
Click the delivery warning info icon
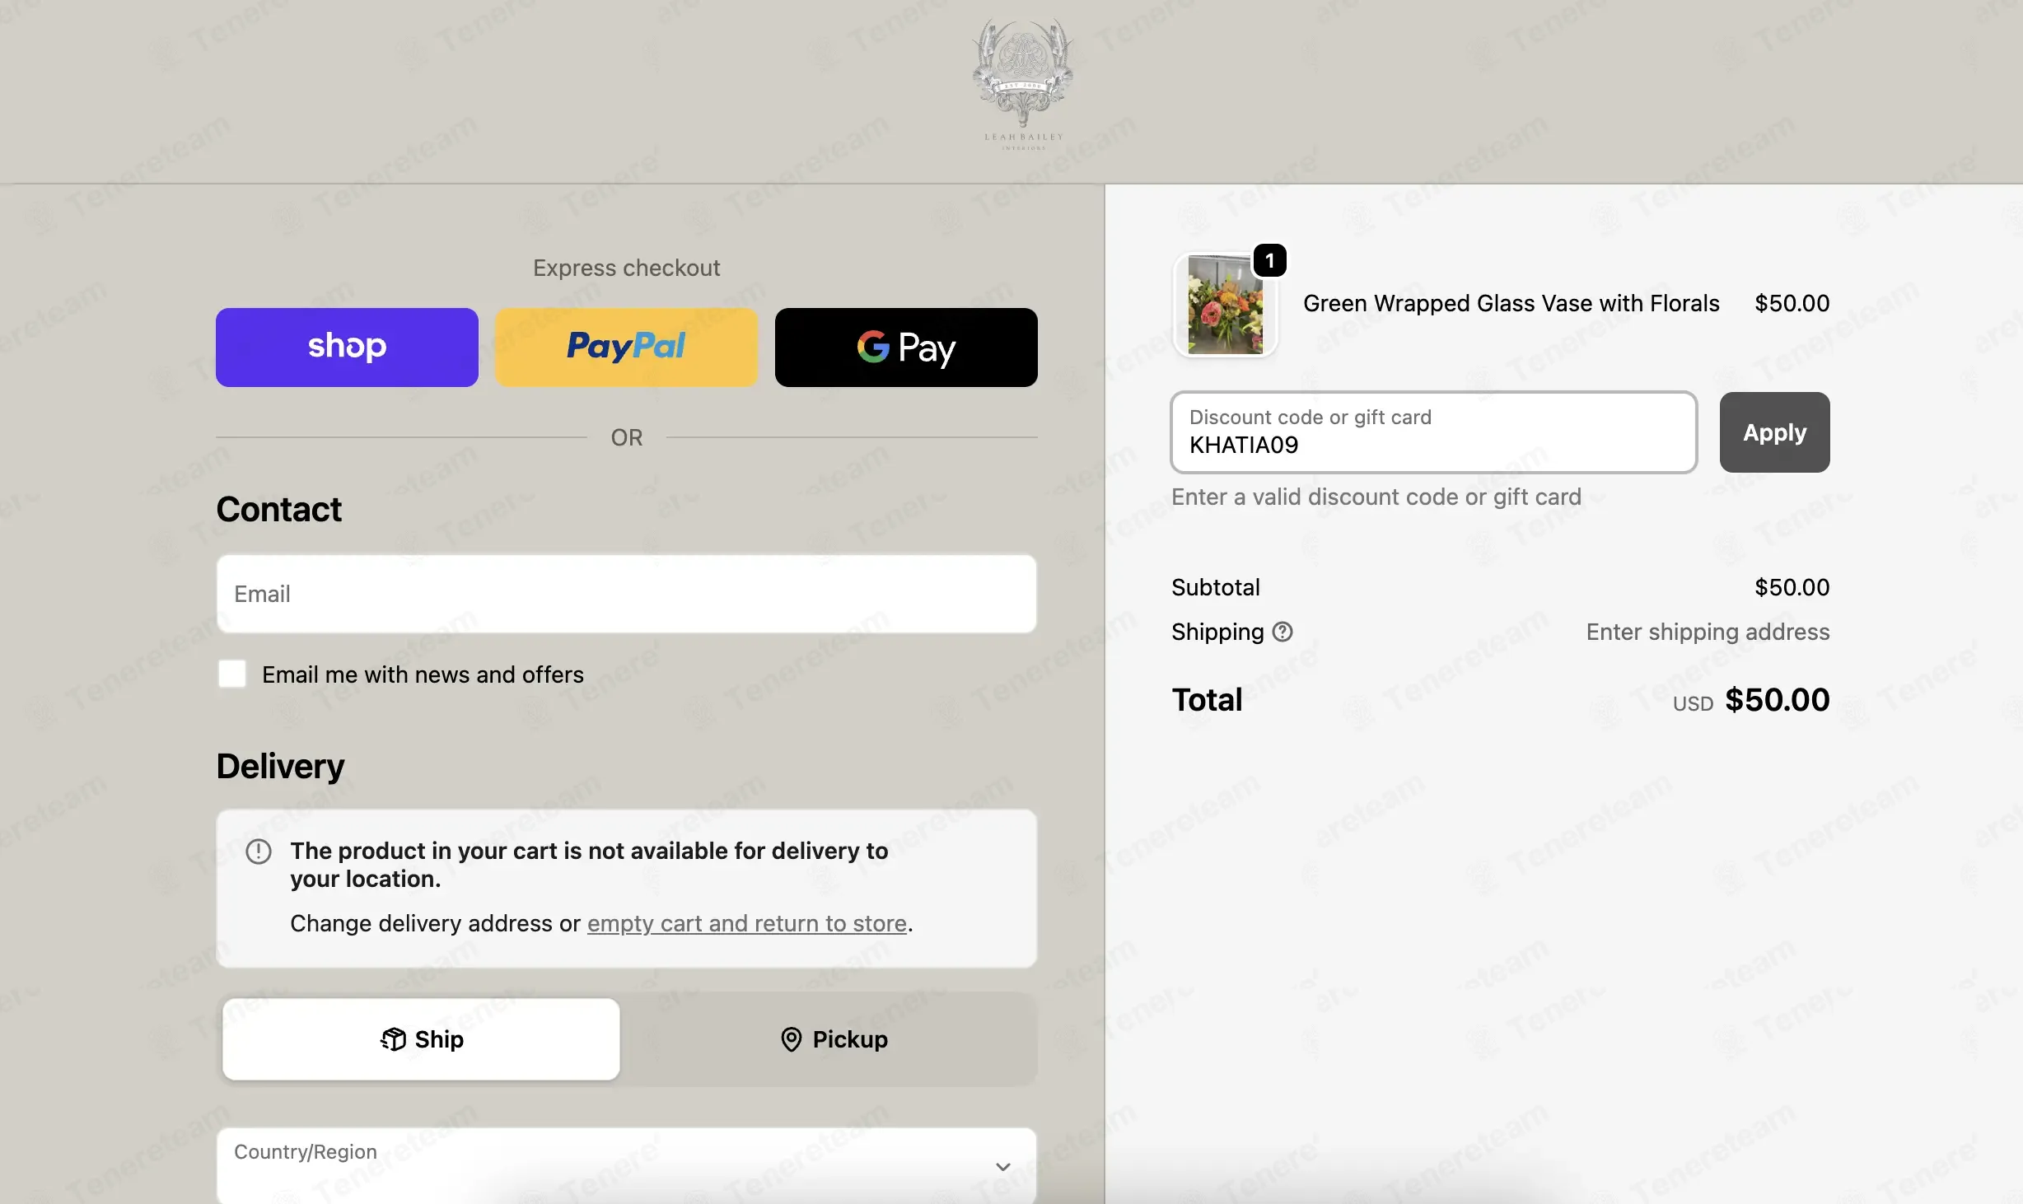tap(259, 851)
